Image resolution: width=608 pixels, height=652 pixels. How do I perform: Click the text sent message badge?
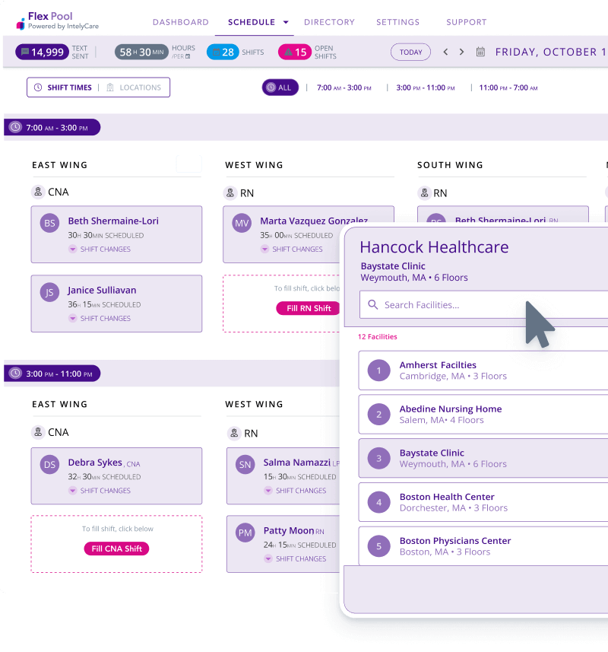click(x=43, y=52)
